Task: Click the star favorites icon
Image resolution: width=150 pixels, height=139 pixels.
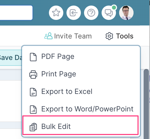Action: click(56, 13)
